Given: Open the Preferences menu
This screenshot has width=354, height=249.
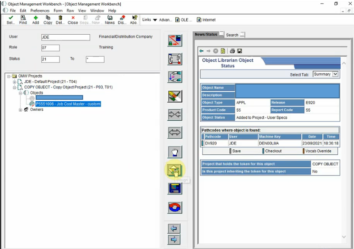Looking at the screenshot, I should [x=40, y=10].
